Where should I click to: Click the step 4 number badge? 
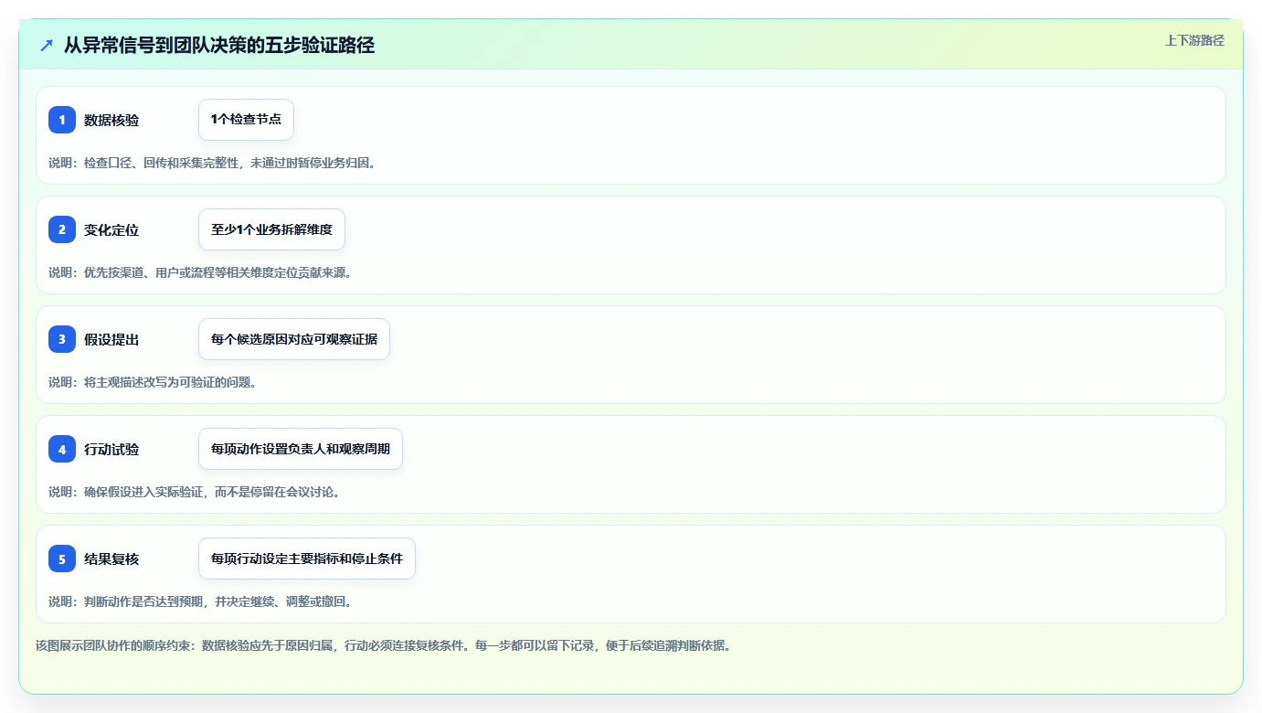click(62, 449)
